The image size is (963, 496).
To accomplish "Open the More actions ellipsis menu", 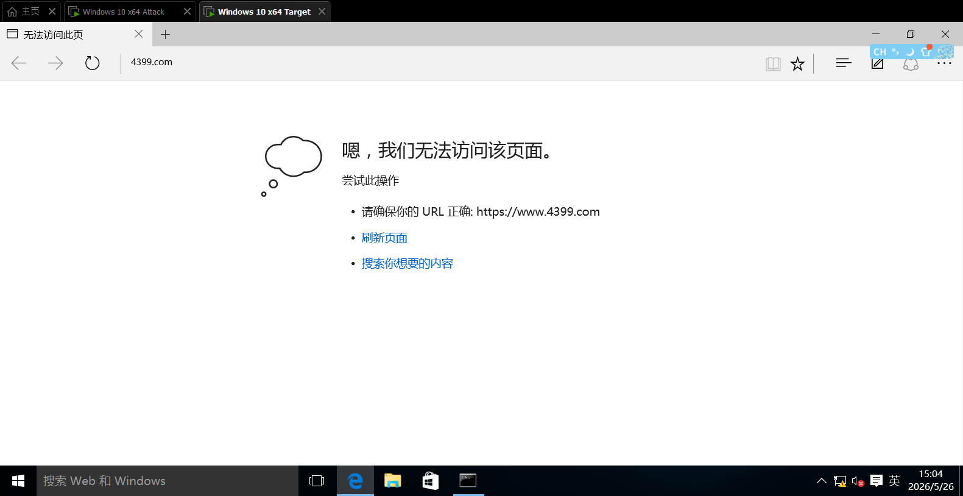I will [x=944, y=63].
